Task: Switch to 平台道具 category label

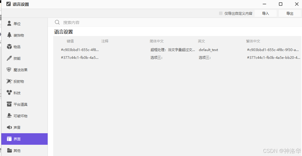Action: tap(21, 104)
